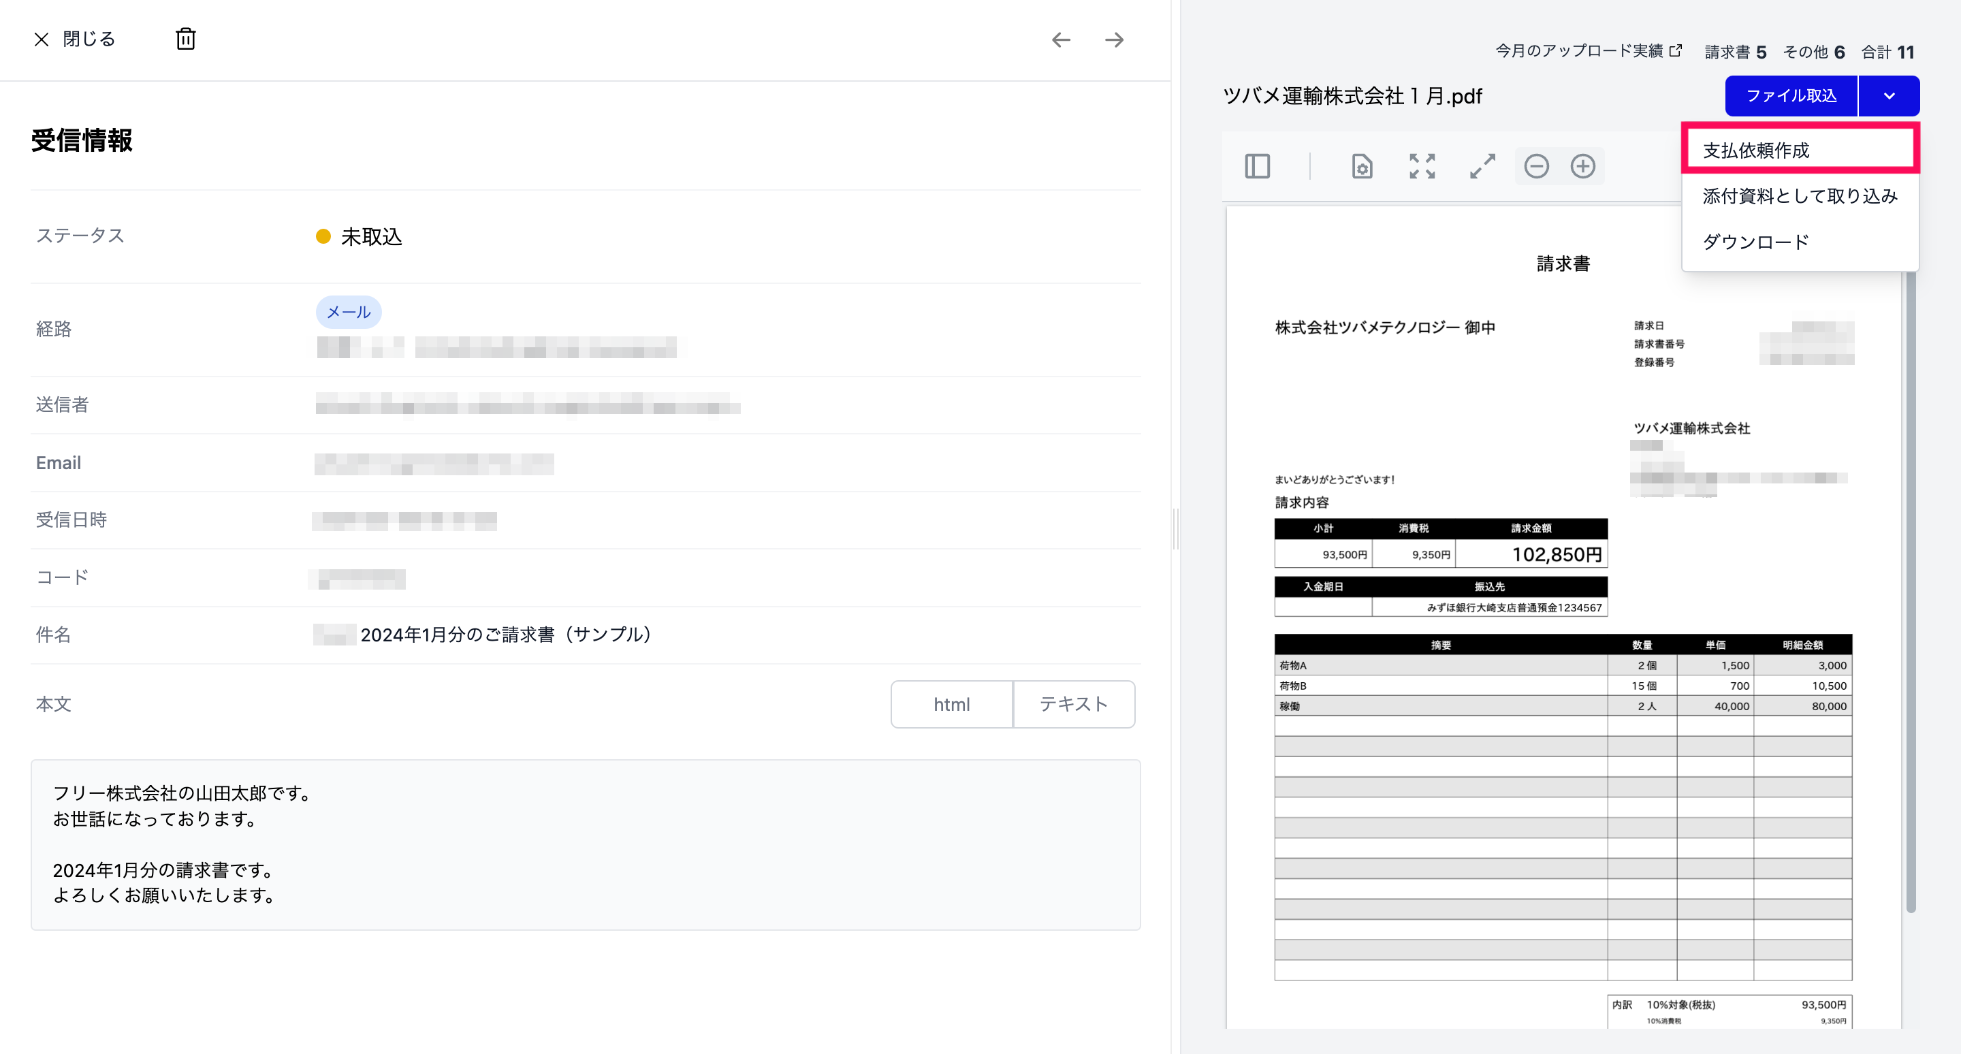Screen dimensions: 1961x1054
Task: Click the 閉じる label
Action: coord(89,39)
